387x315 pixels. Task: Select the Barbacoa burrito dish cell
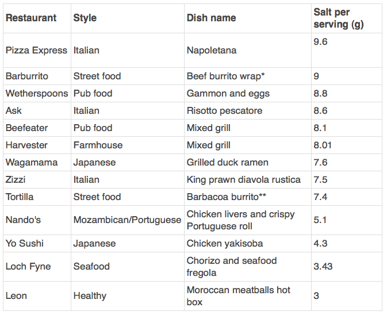[x=248, y=197]
